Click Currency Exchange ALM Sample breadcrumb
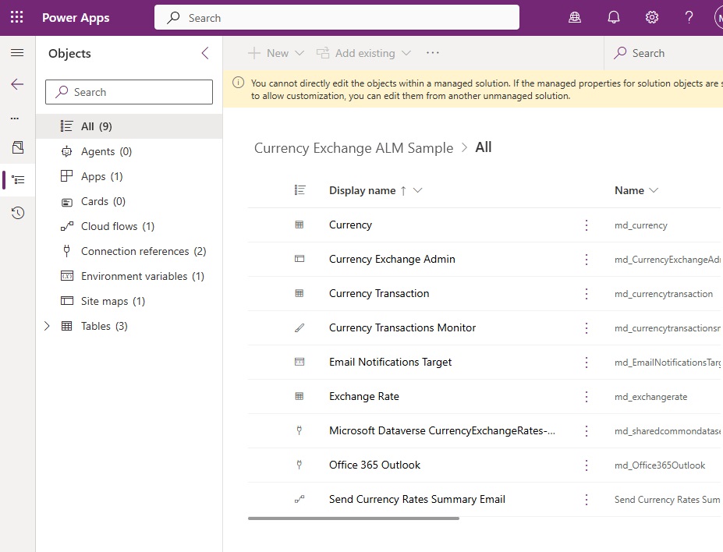723x552 pixels. tap(353, 148)
